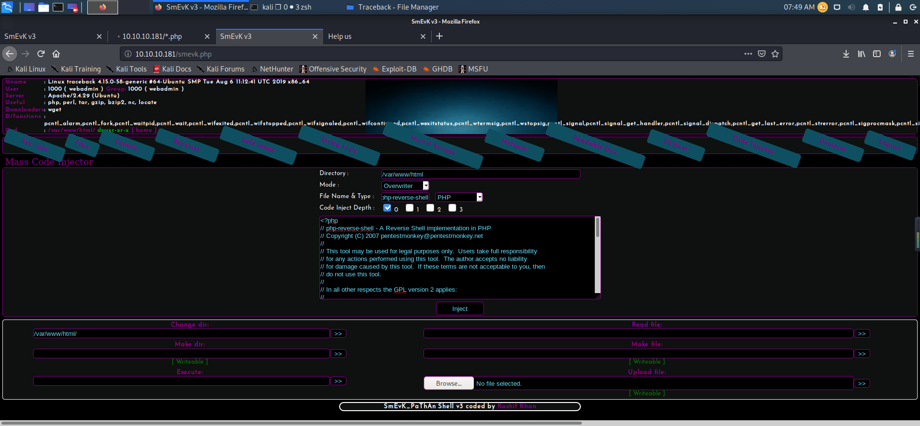Image resolution: width=920 pixels, height=426 pixels.
Task: Toggle the Firefox sidebar view icon
Action: tap(877, 54)
